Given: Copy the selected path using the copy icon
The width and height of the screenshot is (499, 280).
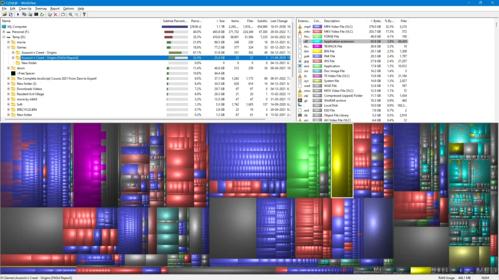Looking at the screenshot, I should (x=24, y=14).
